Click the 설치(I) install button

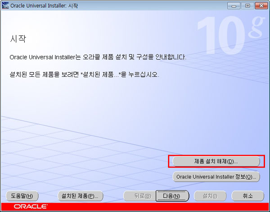[x=210, y=196]
